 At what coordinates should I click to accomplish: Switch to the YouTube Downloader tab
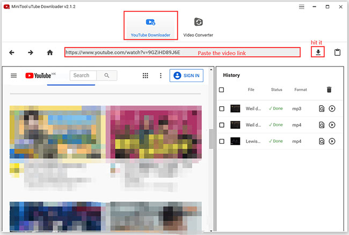[x=151, y=26]
